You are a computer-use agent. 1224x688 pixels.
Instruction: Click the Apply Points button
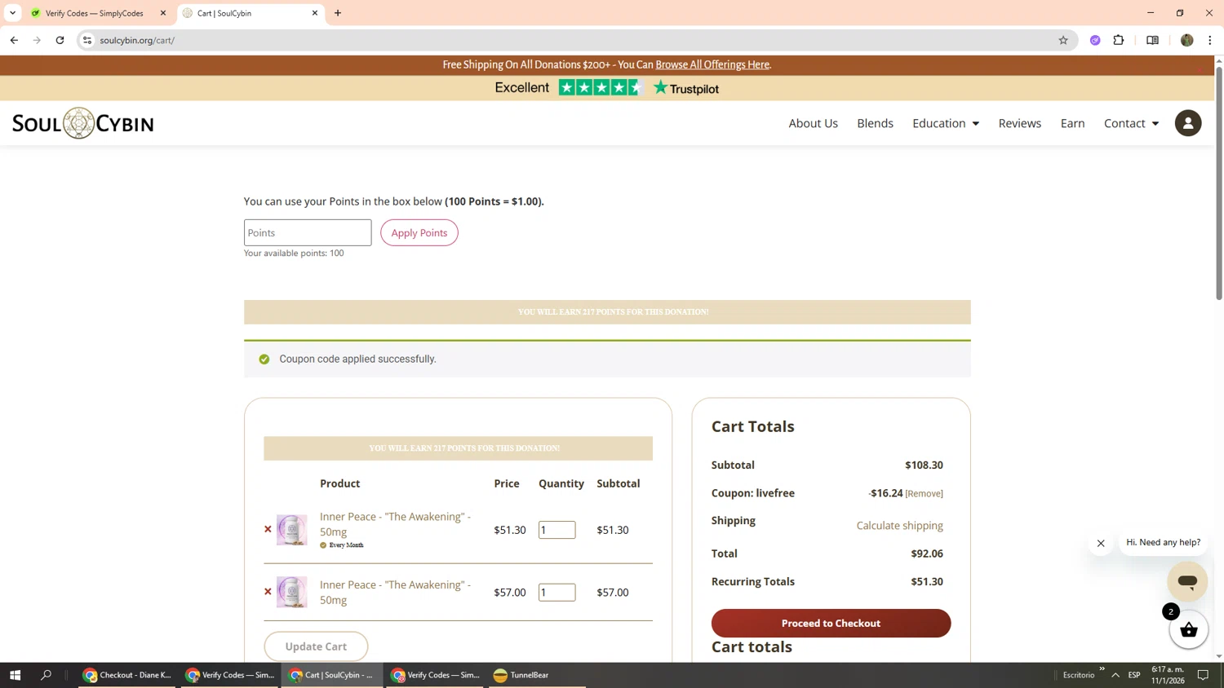pos(419,233)
